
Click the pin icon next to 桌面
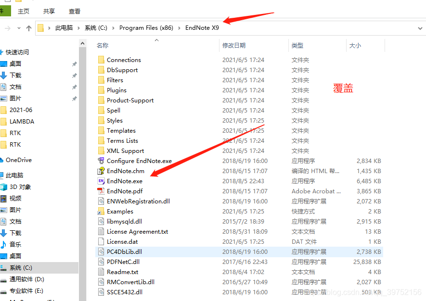[74, 64]
